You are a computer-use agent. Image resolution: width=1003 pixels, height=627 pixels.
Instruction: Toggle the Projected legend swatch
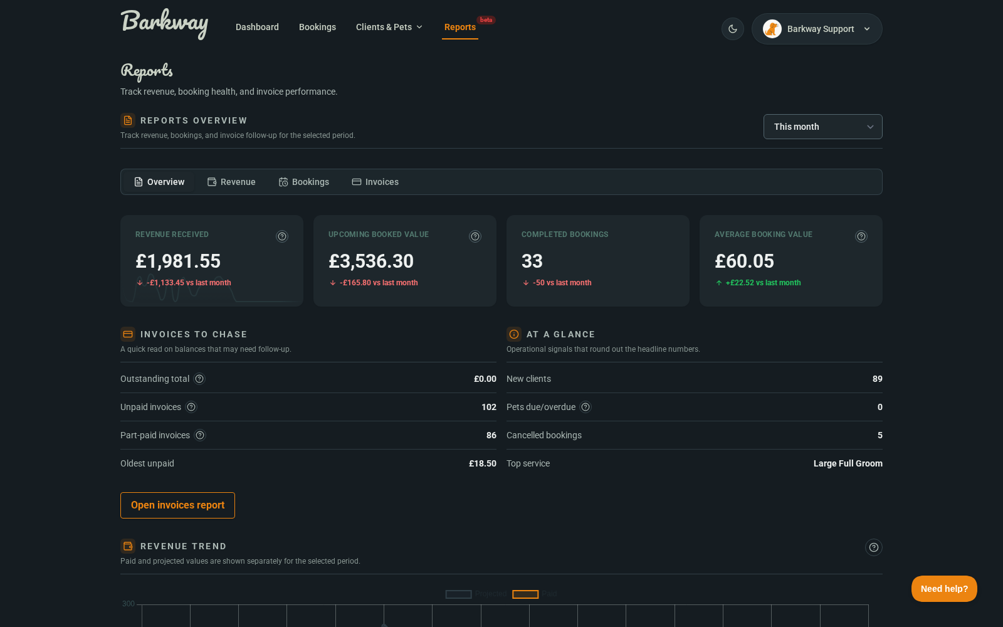tap(458, 594)
